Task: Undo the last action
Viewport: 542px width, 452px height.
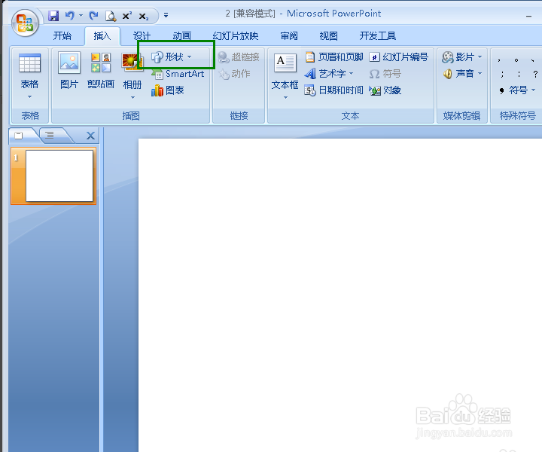Action: coord(70,16)
